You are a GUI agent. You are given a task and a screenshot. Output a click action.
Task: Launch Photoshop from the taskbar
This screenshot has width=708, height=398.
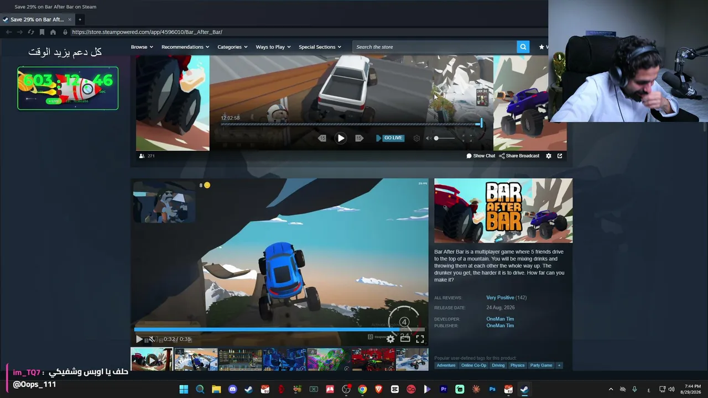coord(492,389)
